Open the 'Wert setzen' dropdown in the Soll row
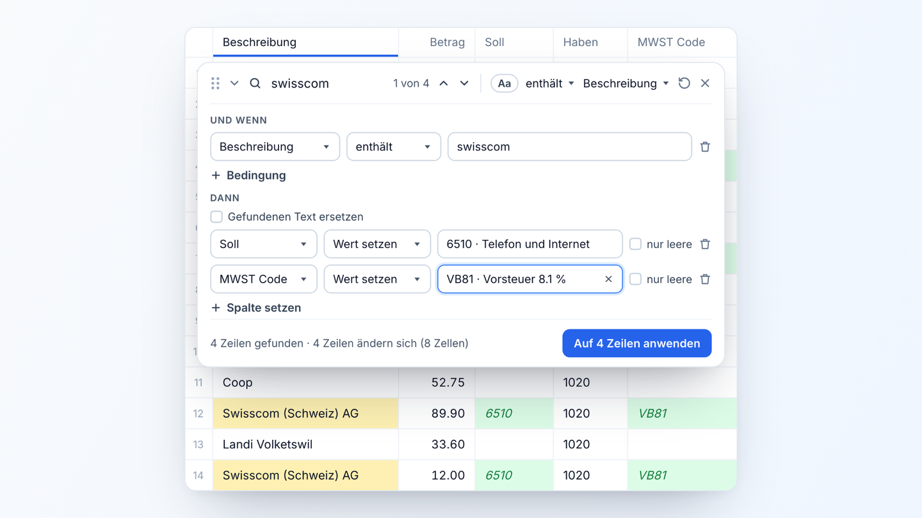The width and height of the screenshot is (922, 518). click(377, 244)
